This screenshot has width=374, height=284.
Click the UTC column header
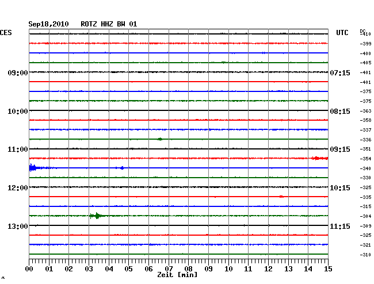pos(342,33)
